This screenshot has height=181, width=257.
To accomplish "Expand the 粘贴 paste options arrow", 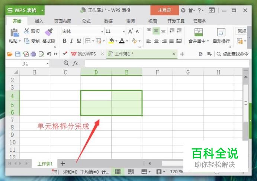I will (20, 41).
